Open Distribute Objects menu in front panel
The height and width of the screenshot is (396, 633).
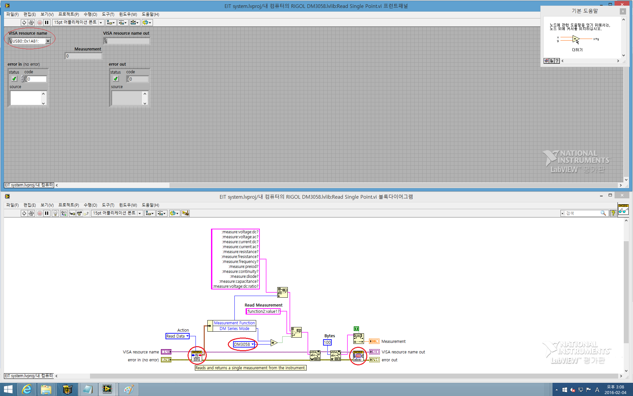[x=123, y=22]
